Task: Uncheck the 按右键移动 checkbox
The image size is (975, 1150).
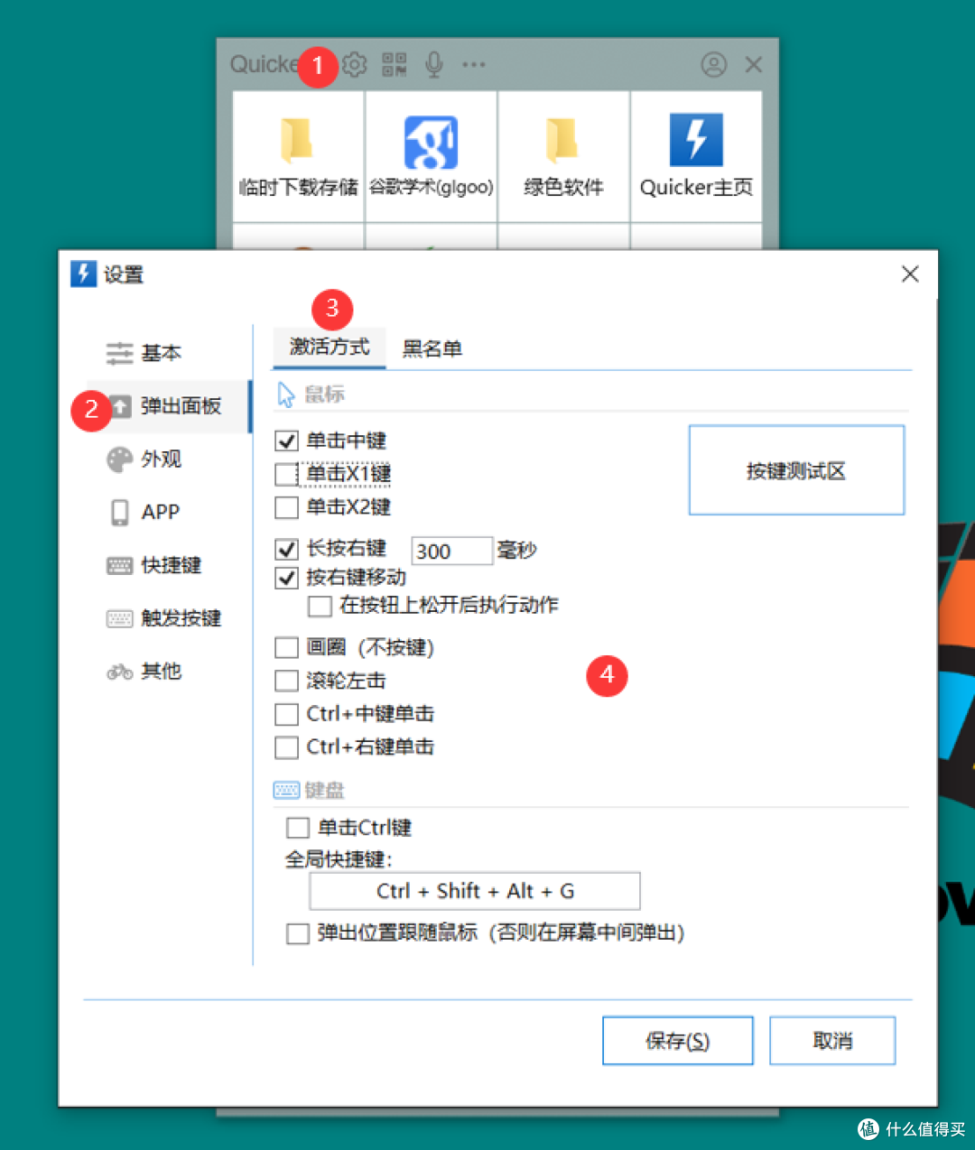Action: (286, 578)
